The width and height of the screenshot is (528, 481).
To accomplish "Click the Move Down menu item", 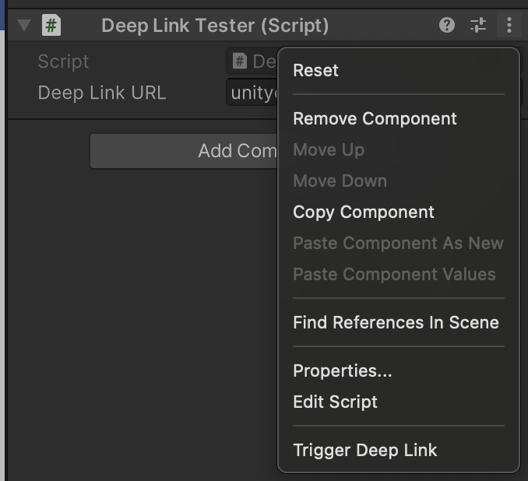I will [340, 181].
